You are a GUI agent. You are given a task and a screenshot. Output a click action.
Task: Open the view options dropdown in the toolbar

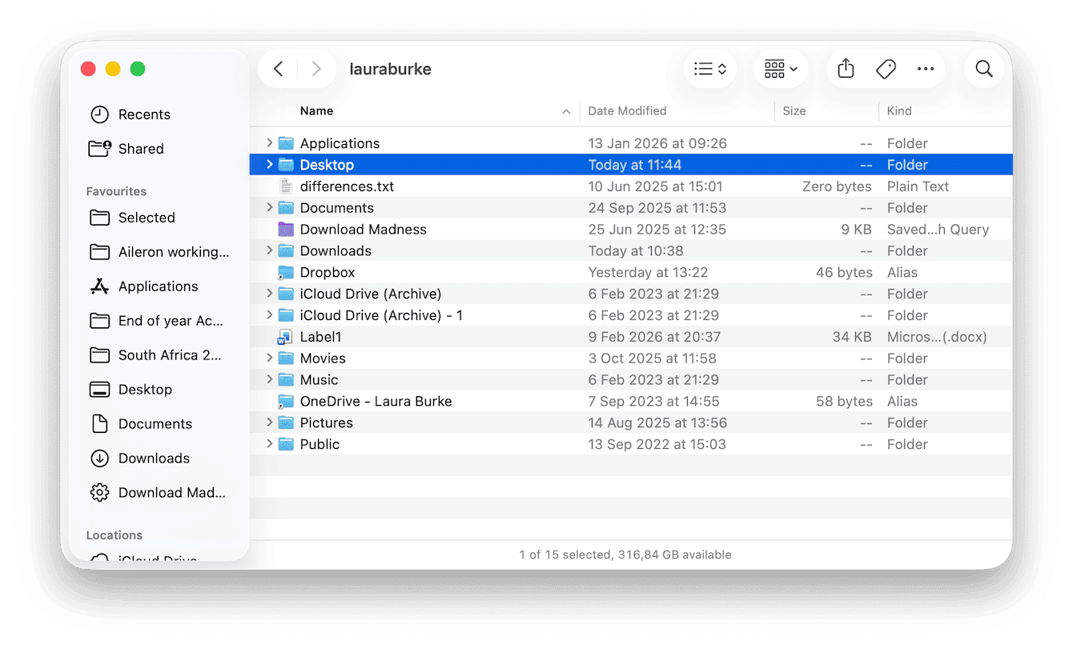[x=709, y=69]
